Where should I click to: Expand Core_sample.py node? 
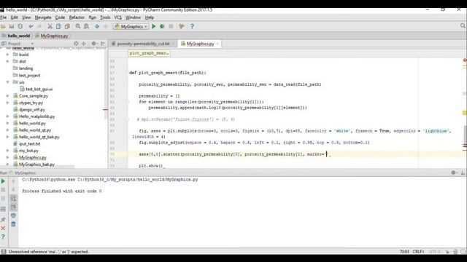pos(8,96)
